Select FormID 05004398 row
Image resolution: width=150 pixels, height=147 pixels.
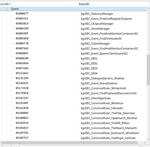coord(73,28)
